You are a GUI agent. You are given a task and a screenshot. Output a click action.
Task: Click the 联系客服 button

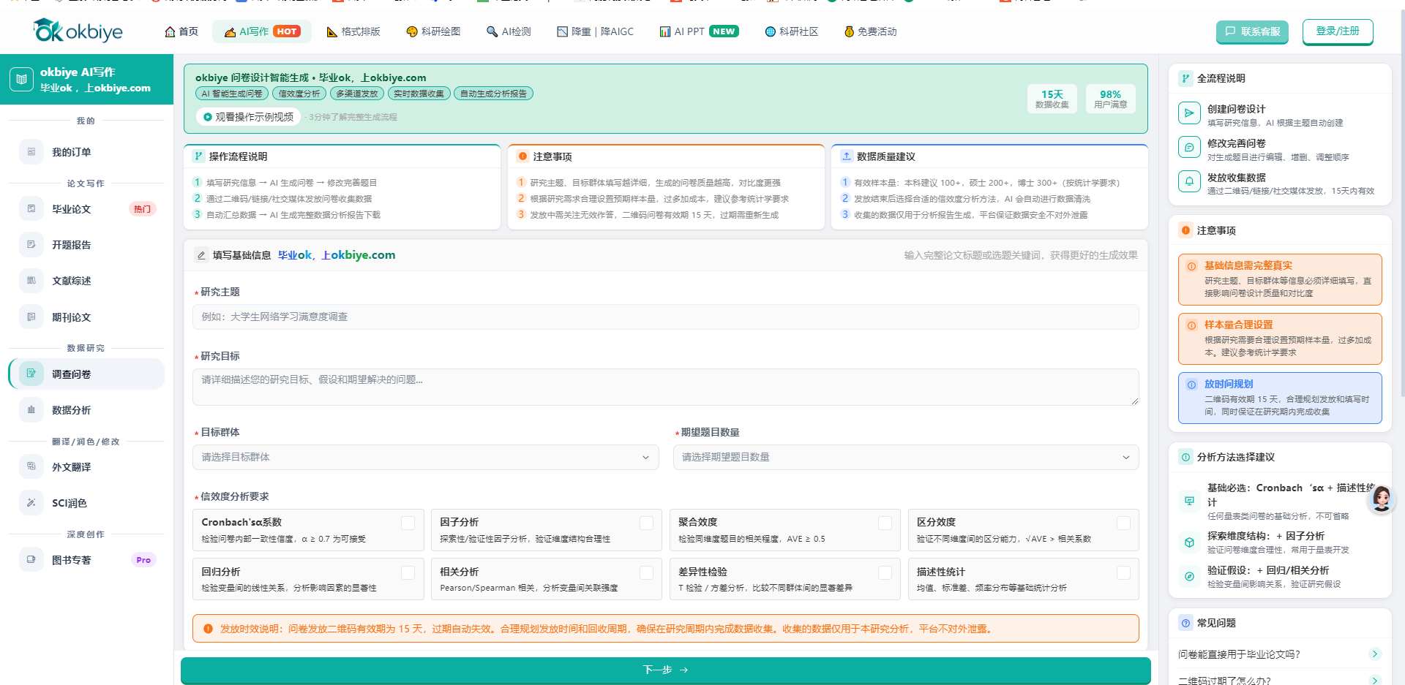click(1253, 31)
